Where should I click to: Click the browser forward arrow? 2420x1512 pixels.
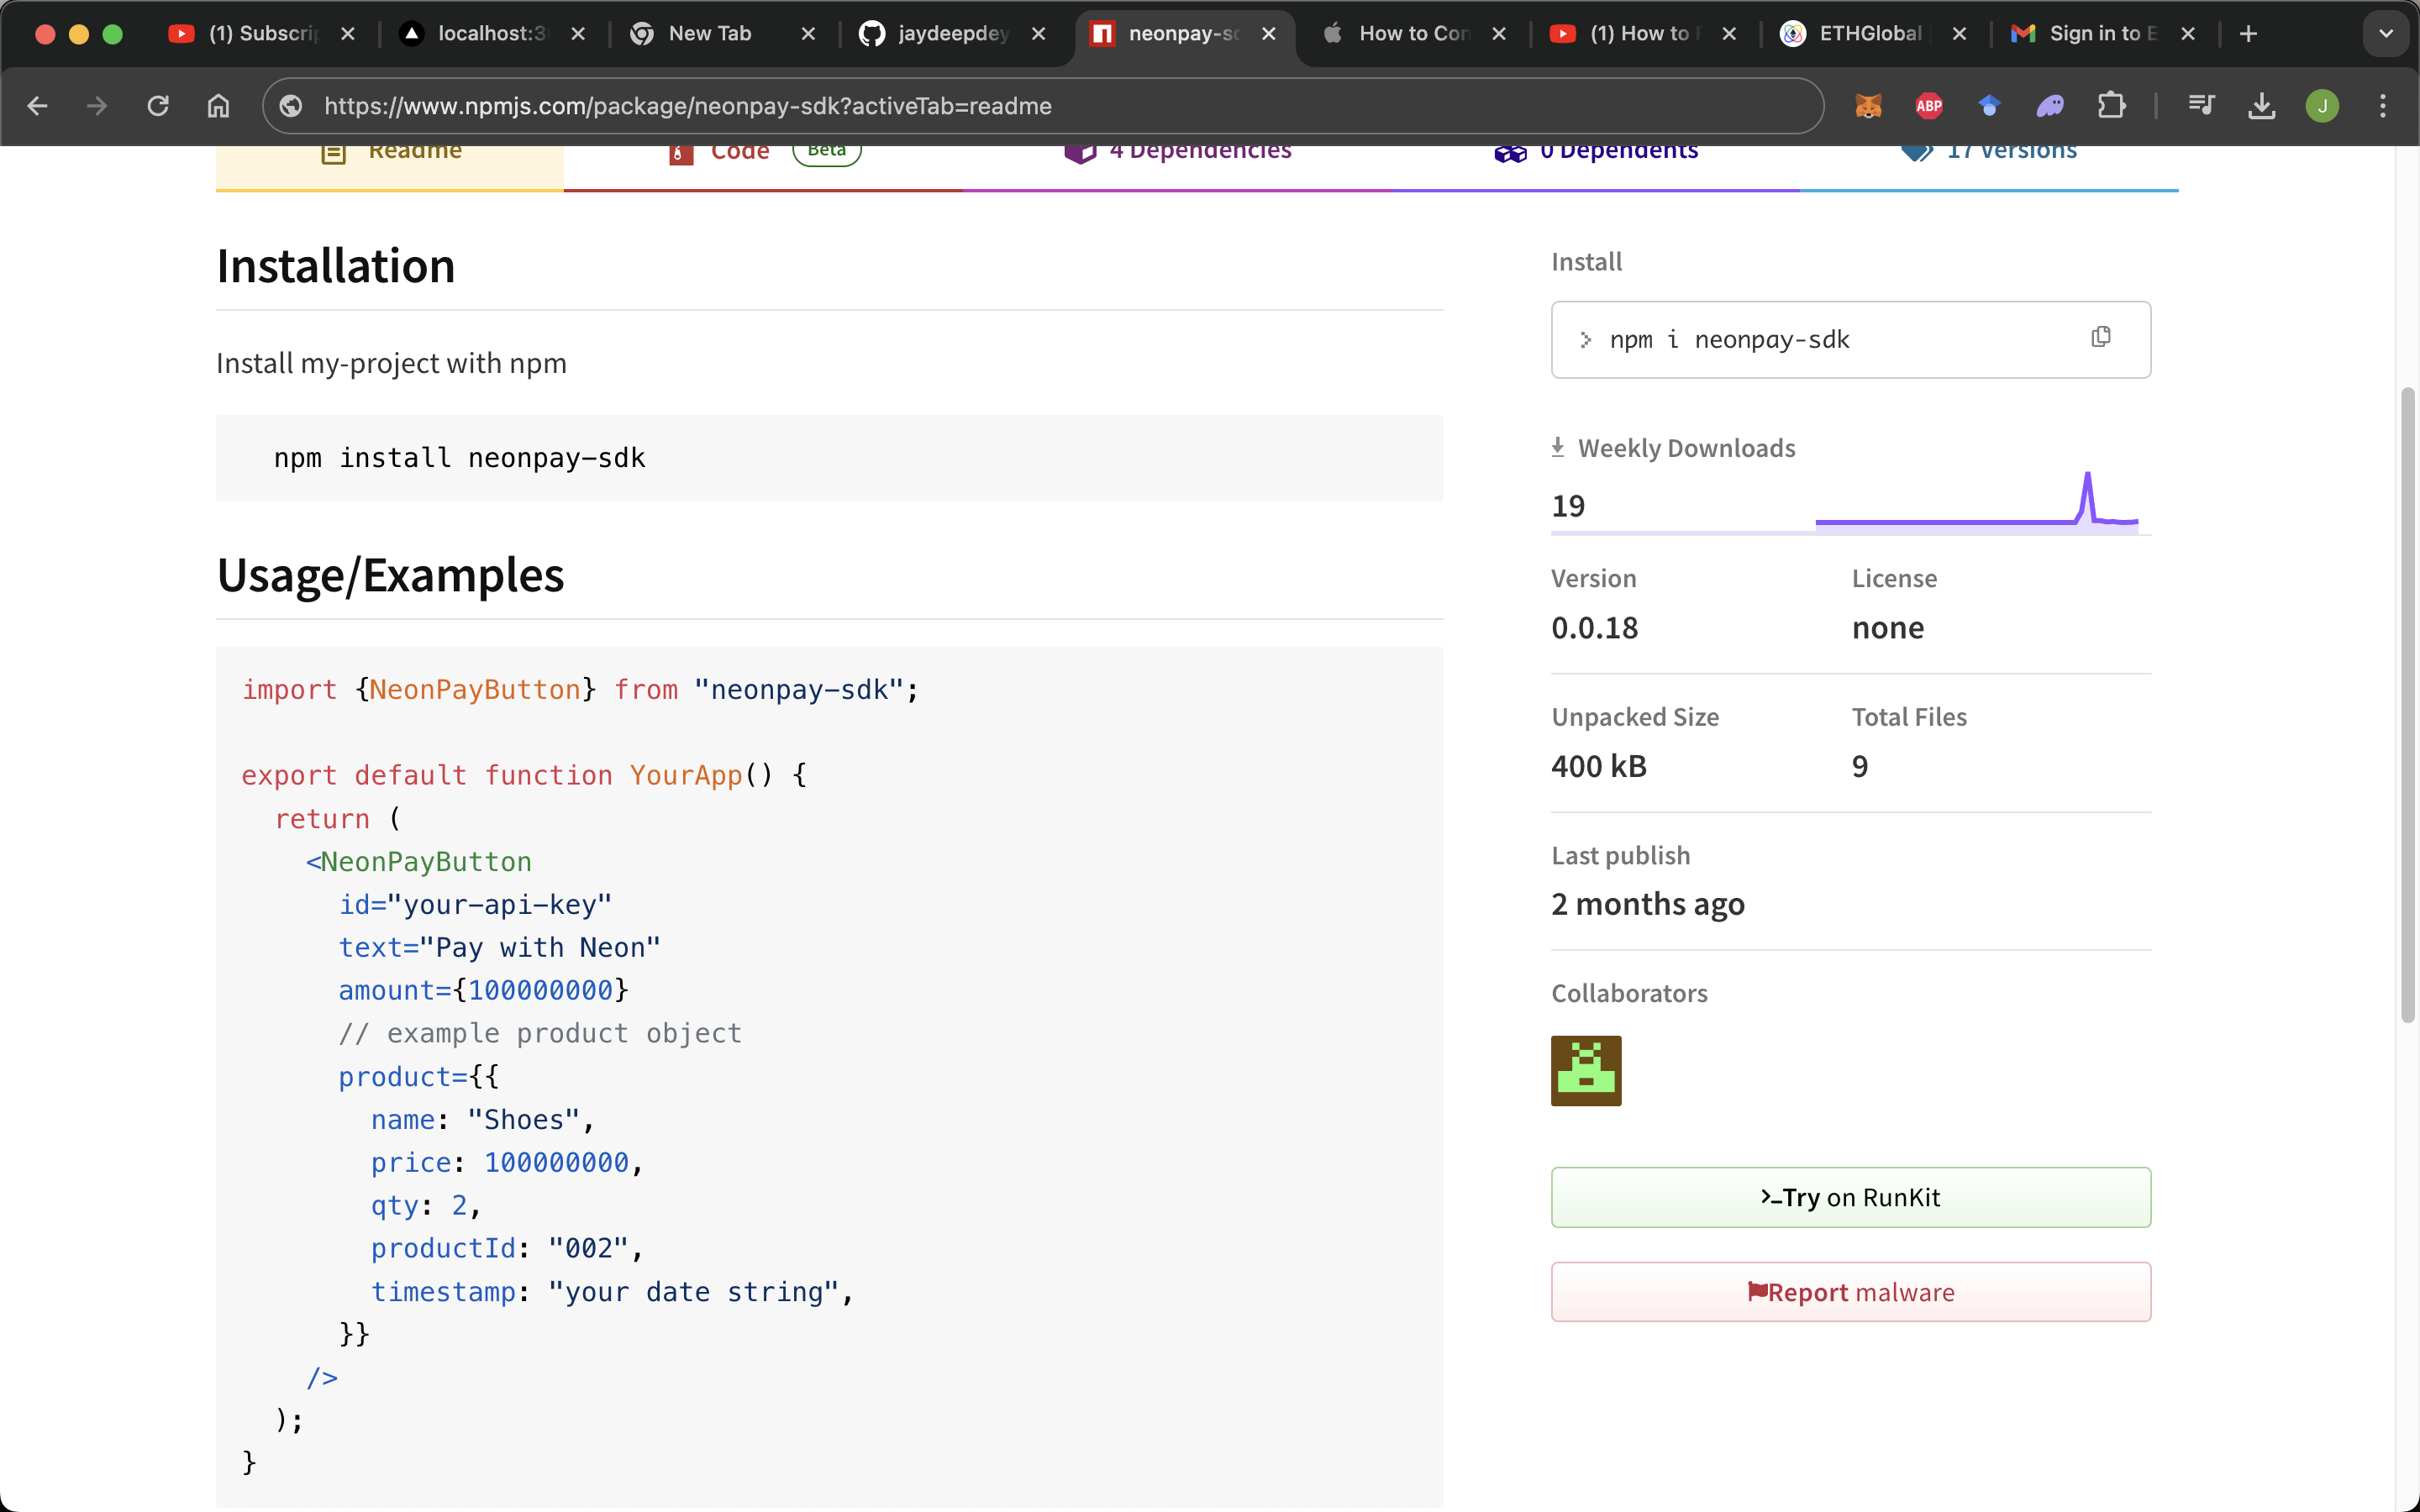pos(97,106)
